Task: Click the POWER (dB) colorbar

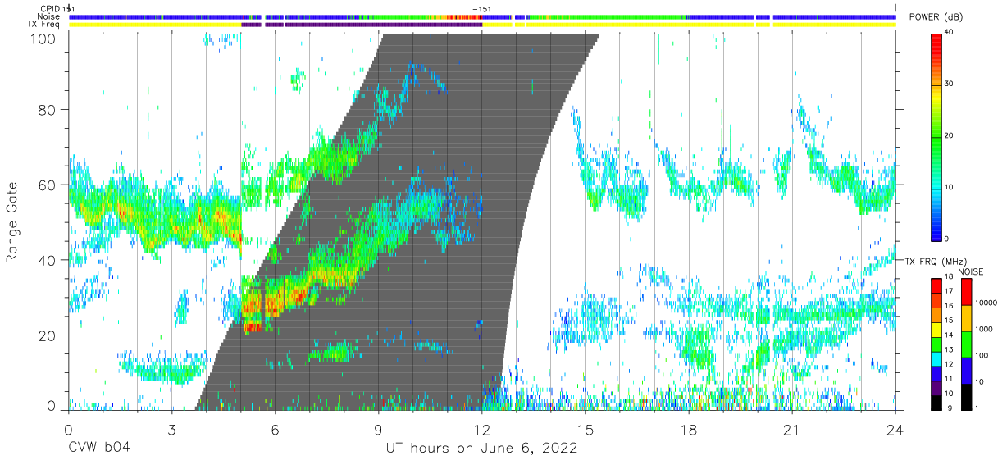Action: tap(936, 136)
